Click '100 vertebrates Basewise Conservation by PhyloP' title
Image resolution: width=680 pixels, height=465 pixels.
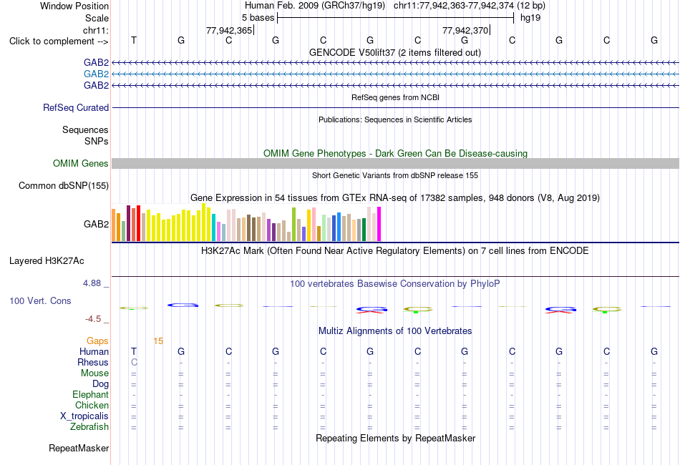(395, 284)
